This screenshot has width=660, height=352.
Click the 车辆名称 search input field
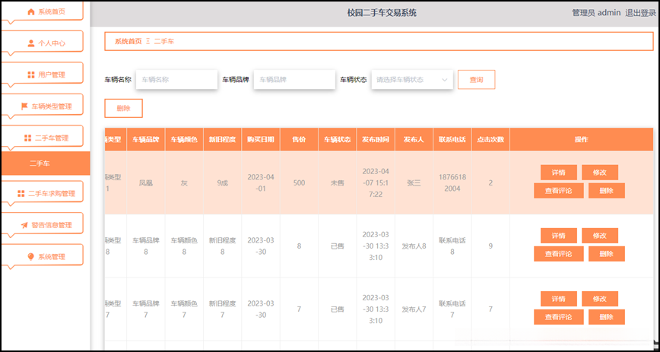tap(176, 80)
